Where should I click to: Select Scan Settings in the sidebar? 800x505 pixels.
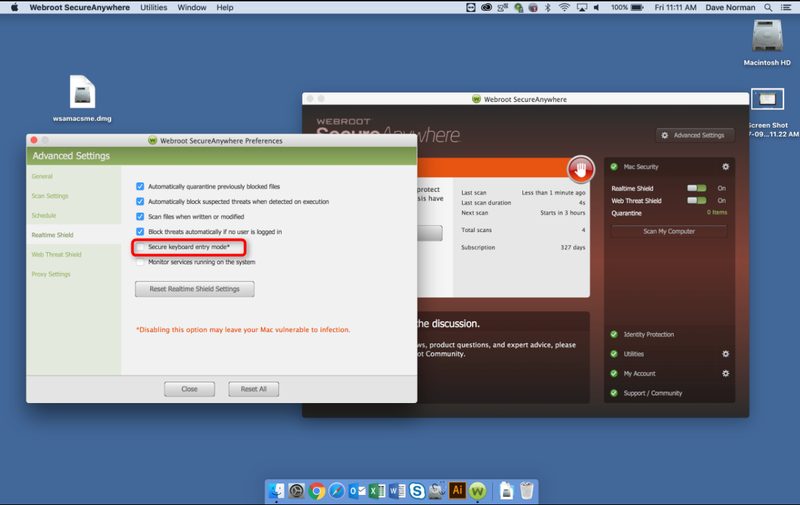(50, 196)
